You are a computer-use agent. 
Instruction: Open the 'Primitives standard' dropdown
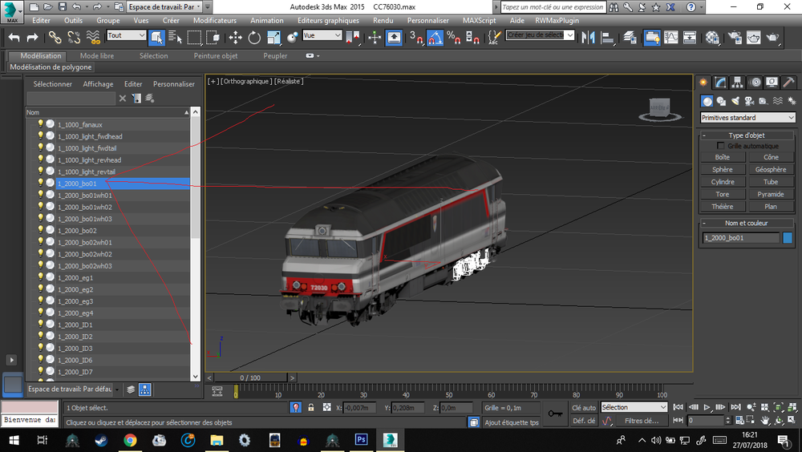coord(747,118)
